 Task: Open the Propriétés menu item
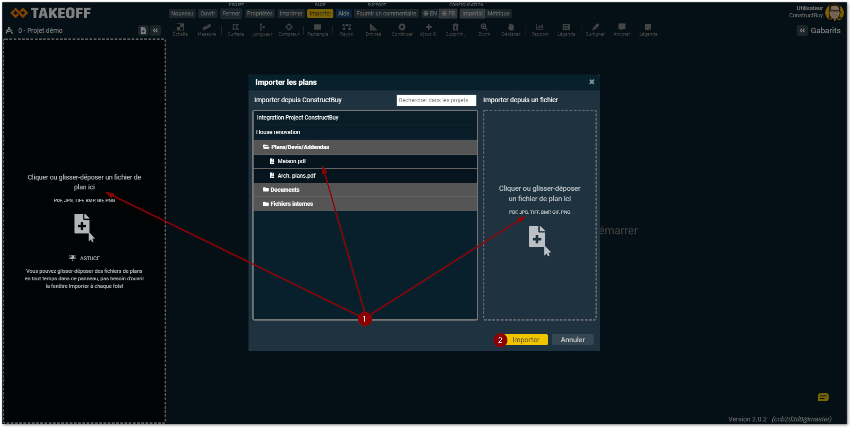click(260, 14)
